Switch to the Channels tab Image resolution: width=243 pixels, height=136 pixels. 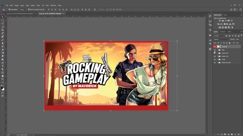222,32
